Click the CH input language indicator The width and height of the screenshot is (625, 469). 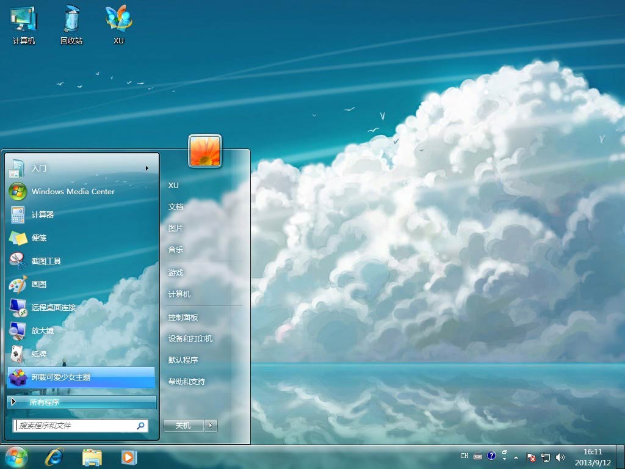point(464,456)
